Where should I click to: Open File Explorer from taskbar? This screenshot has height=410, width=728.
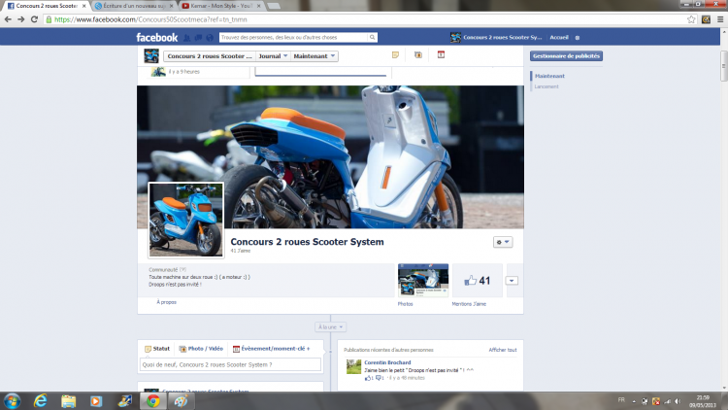(x=68, y=400)
